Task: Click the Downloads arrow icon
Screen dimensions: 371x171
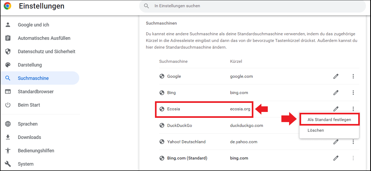Action: tap(8, 137)
